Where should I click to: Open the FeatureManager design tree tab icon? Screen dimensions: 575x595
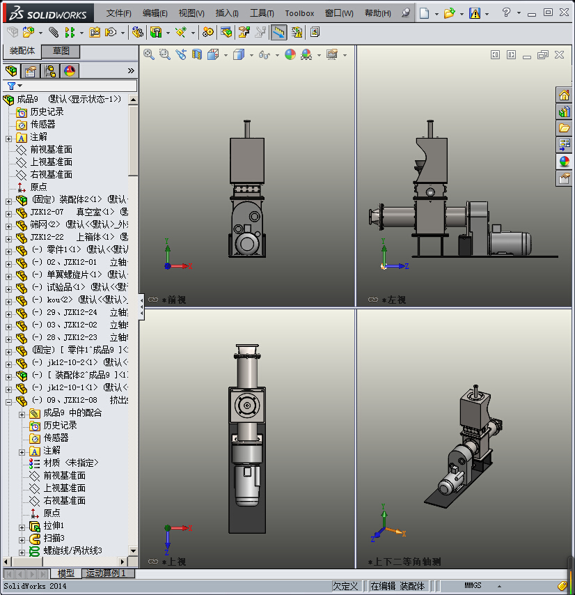tap(11, 71)
